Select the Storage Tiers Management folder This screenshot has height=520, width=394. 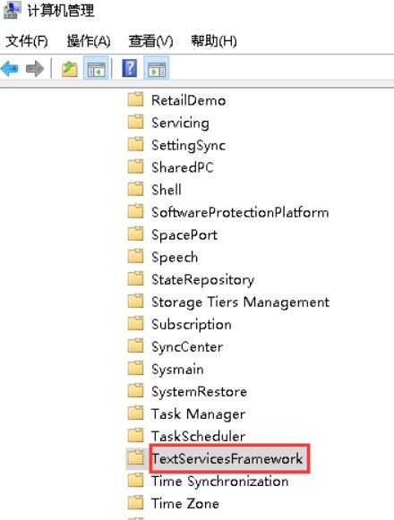pyautogui.click(x=240, y=303)
